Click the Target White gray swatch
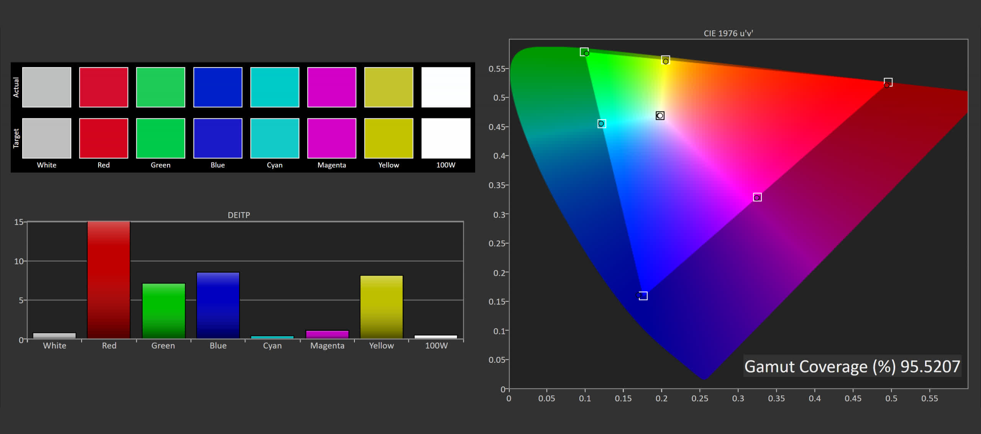 click(47, 138)
